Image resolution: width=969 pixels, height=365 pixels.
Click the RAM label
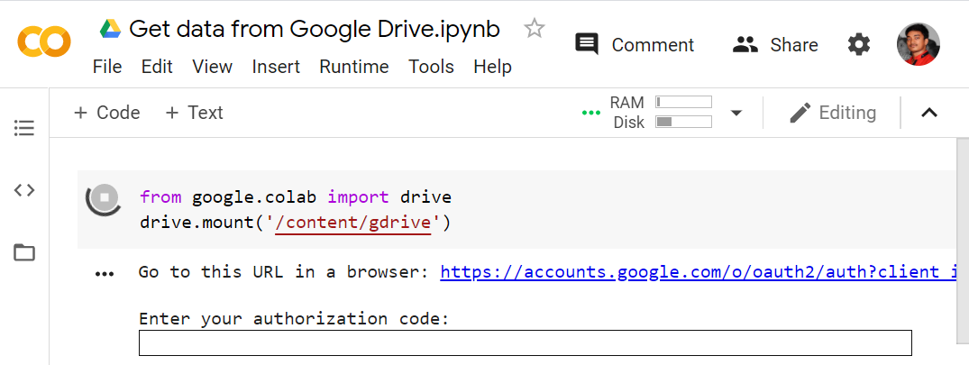coord(626,102)
